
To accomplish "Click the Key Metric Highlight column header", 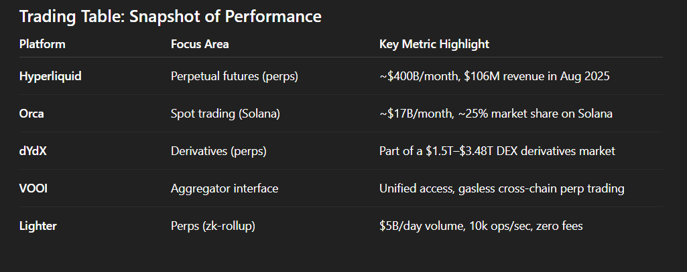I will click(434, 45).
